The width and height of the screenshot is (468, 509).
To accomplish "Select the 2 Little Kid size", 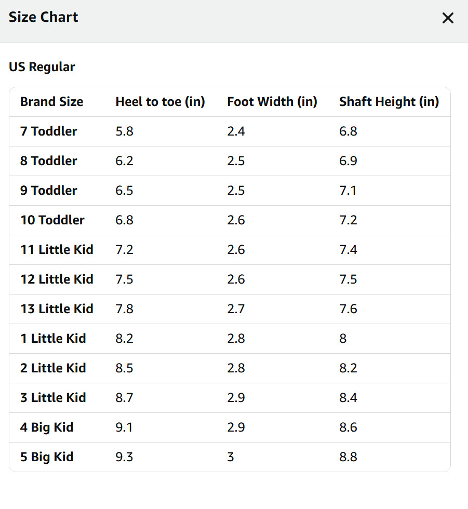I will 53,368.
